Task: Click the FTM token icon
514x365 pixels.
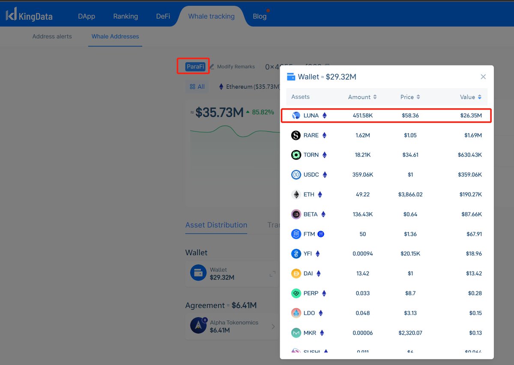Action: 296,234
